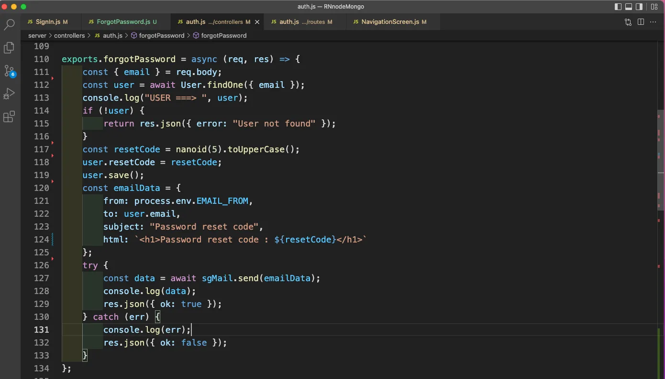Open the Explorer files view
665x379 pixels.
point(9,48)
